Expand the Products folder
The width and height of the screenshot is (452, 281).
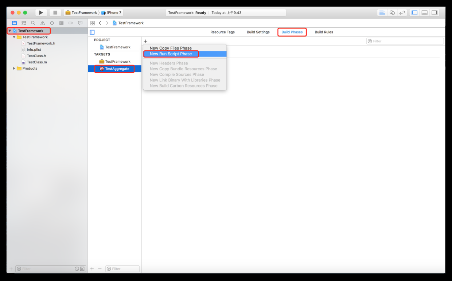(14, 69)
